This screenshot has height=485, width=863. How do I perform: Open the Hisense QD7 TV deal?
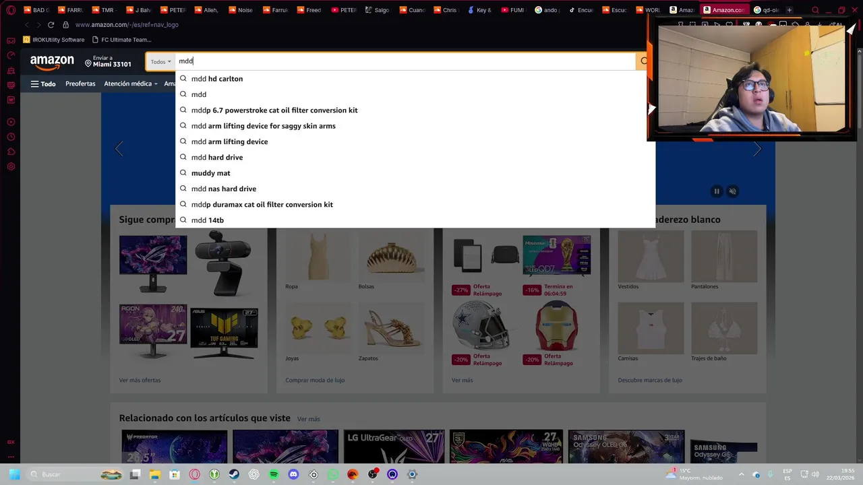[x=556, y=255]
